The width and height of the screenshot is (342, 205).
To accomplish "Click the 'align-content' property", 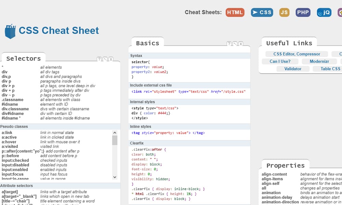I will click(x=274, y=174).
